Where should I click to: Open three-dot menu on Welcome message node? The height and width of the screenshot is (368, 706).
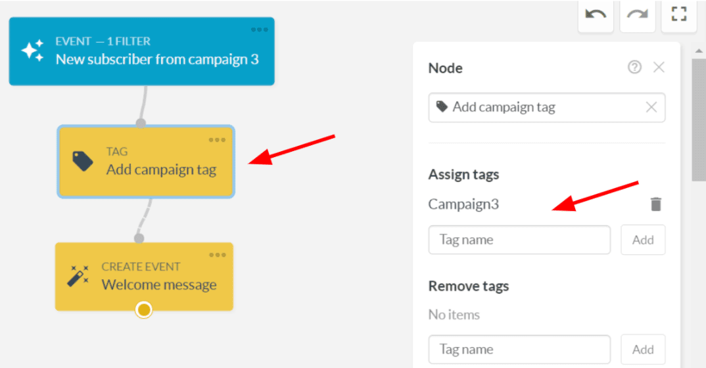217,255
